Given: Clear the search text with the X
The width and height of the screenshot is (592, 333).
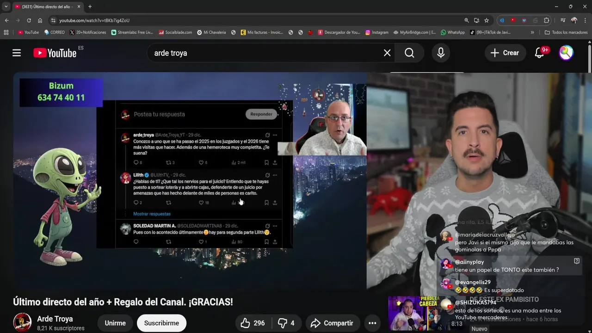Looking at the screenshot, I should (x=387, y=53).
